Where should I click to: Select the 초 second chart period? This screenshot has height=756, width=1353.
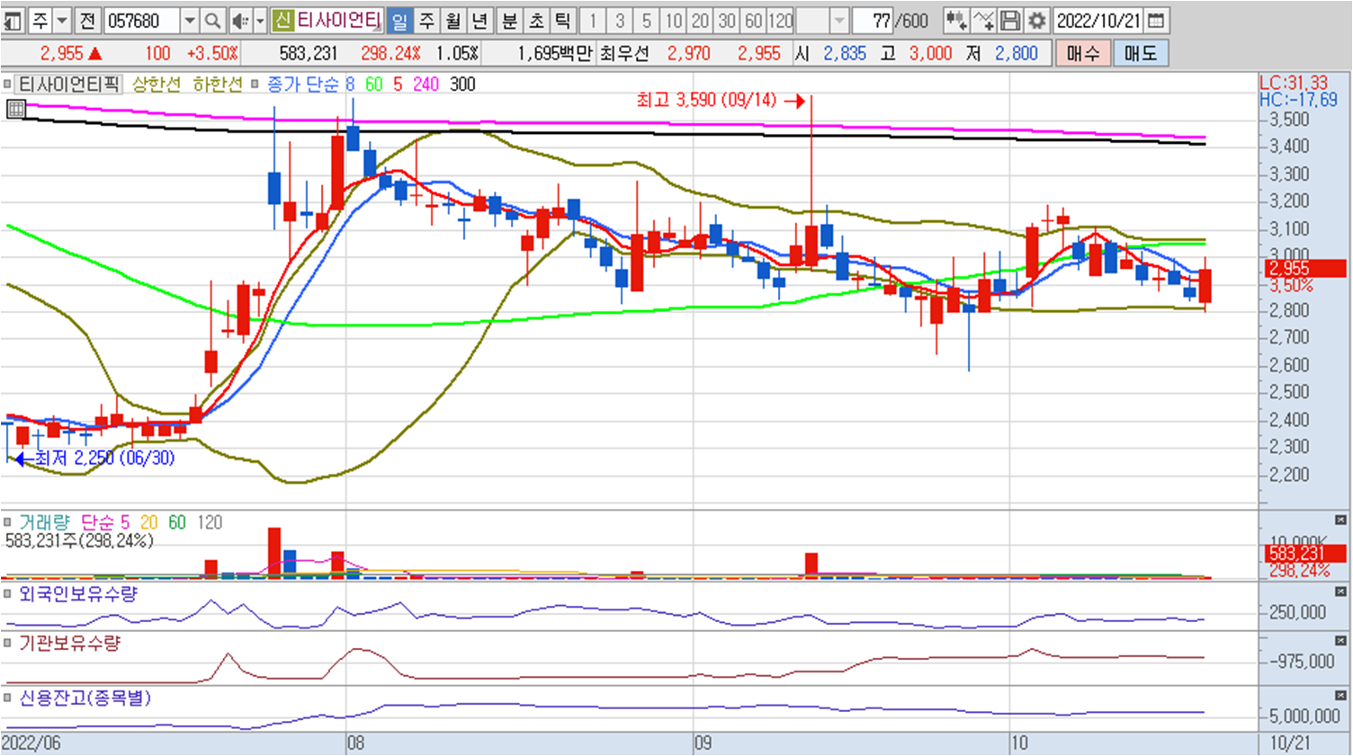click(x=536, y=20)
